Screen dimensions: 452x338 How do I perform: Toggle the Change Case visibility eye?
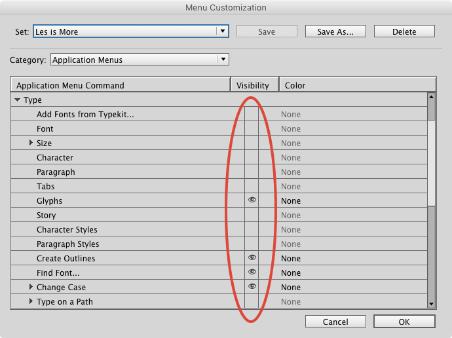pyautogui.click(x=252, y=286)
